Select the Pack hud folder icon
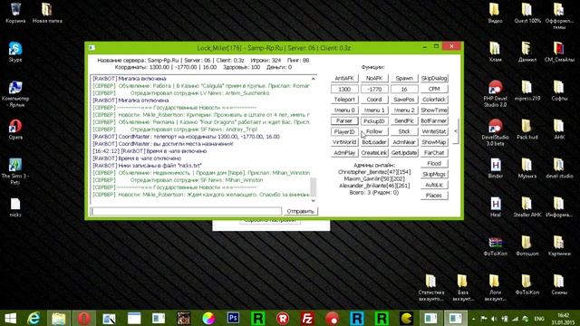This screenshot has height=326, width=580. 527,129
